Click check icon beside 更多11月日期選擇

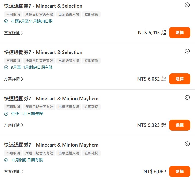[6, 114]
